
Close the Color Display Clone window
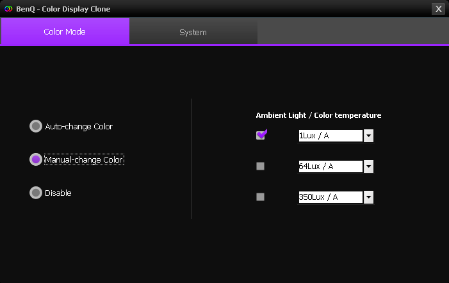tap(438, 9)
